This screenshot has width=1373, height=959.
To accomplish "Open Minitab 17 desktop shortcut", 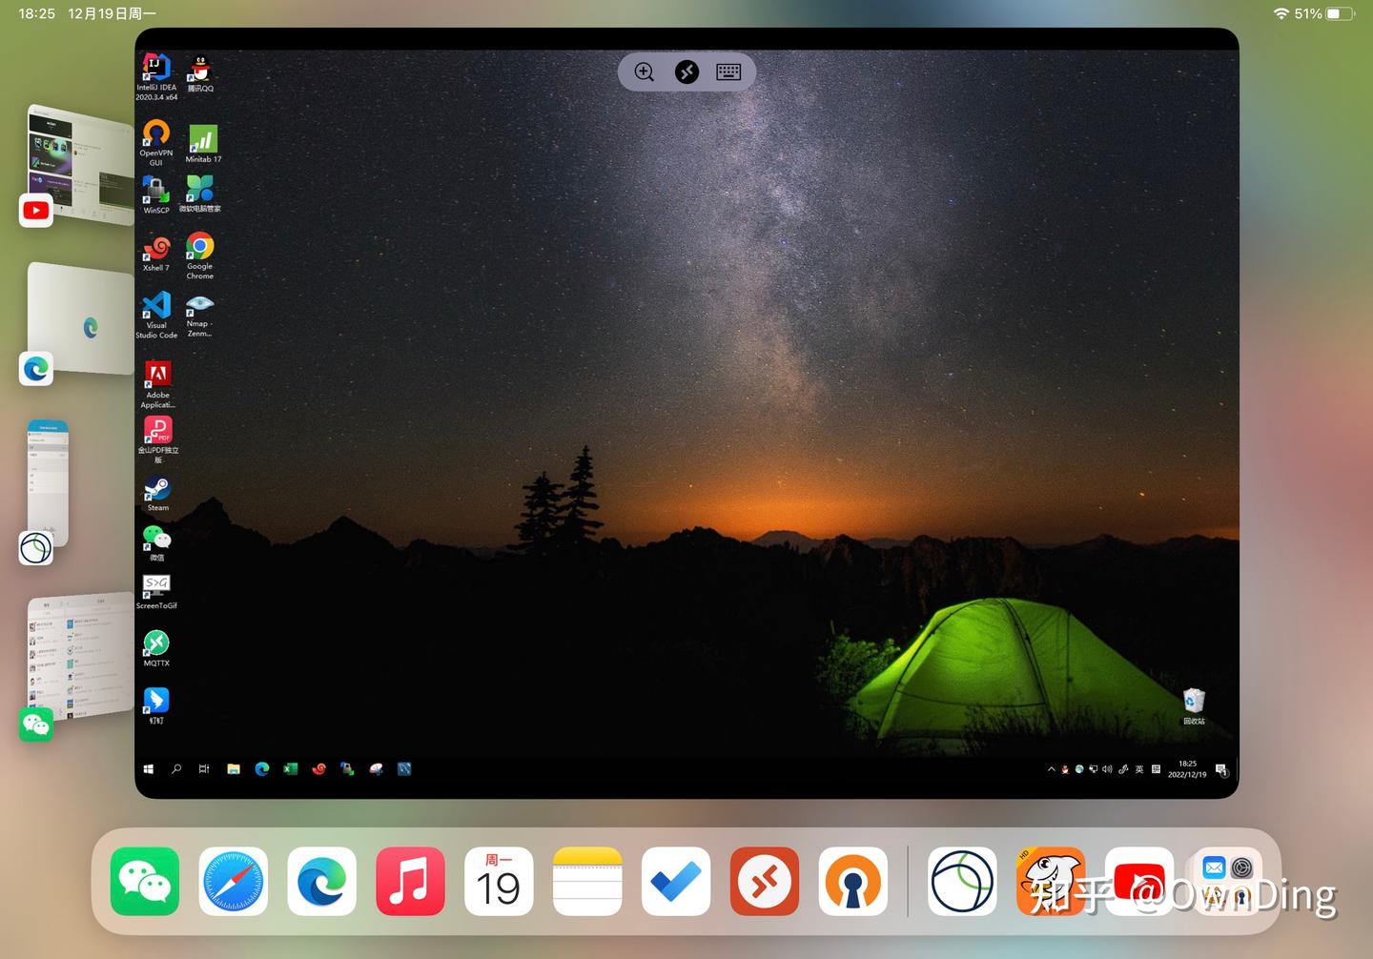I will 202,144.
